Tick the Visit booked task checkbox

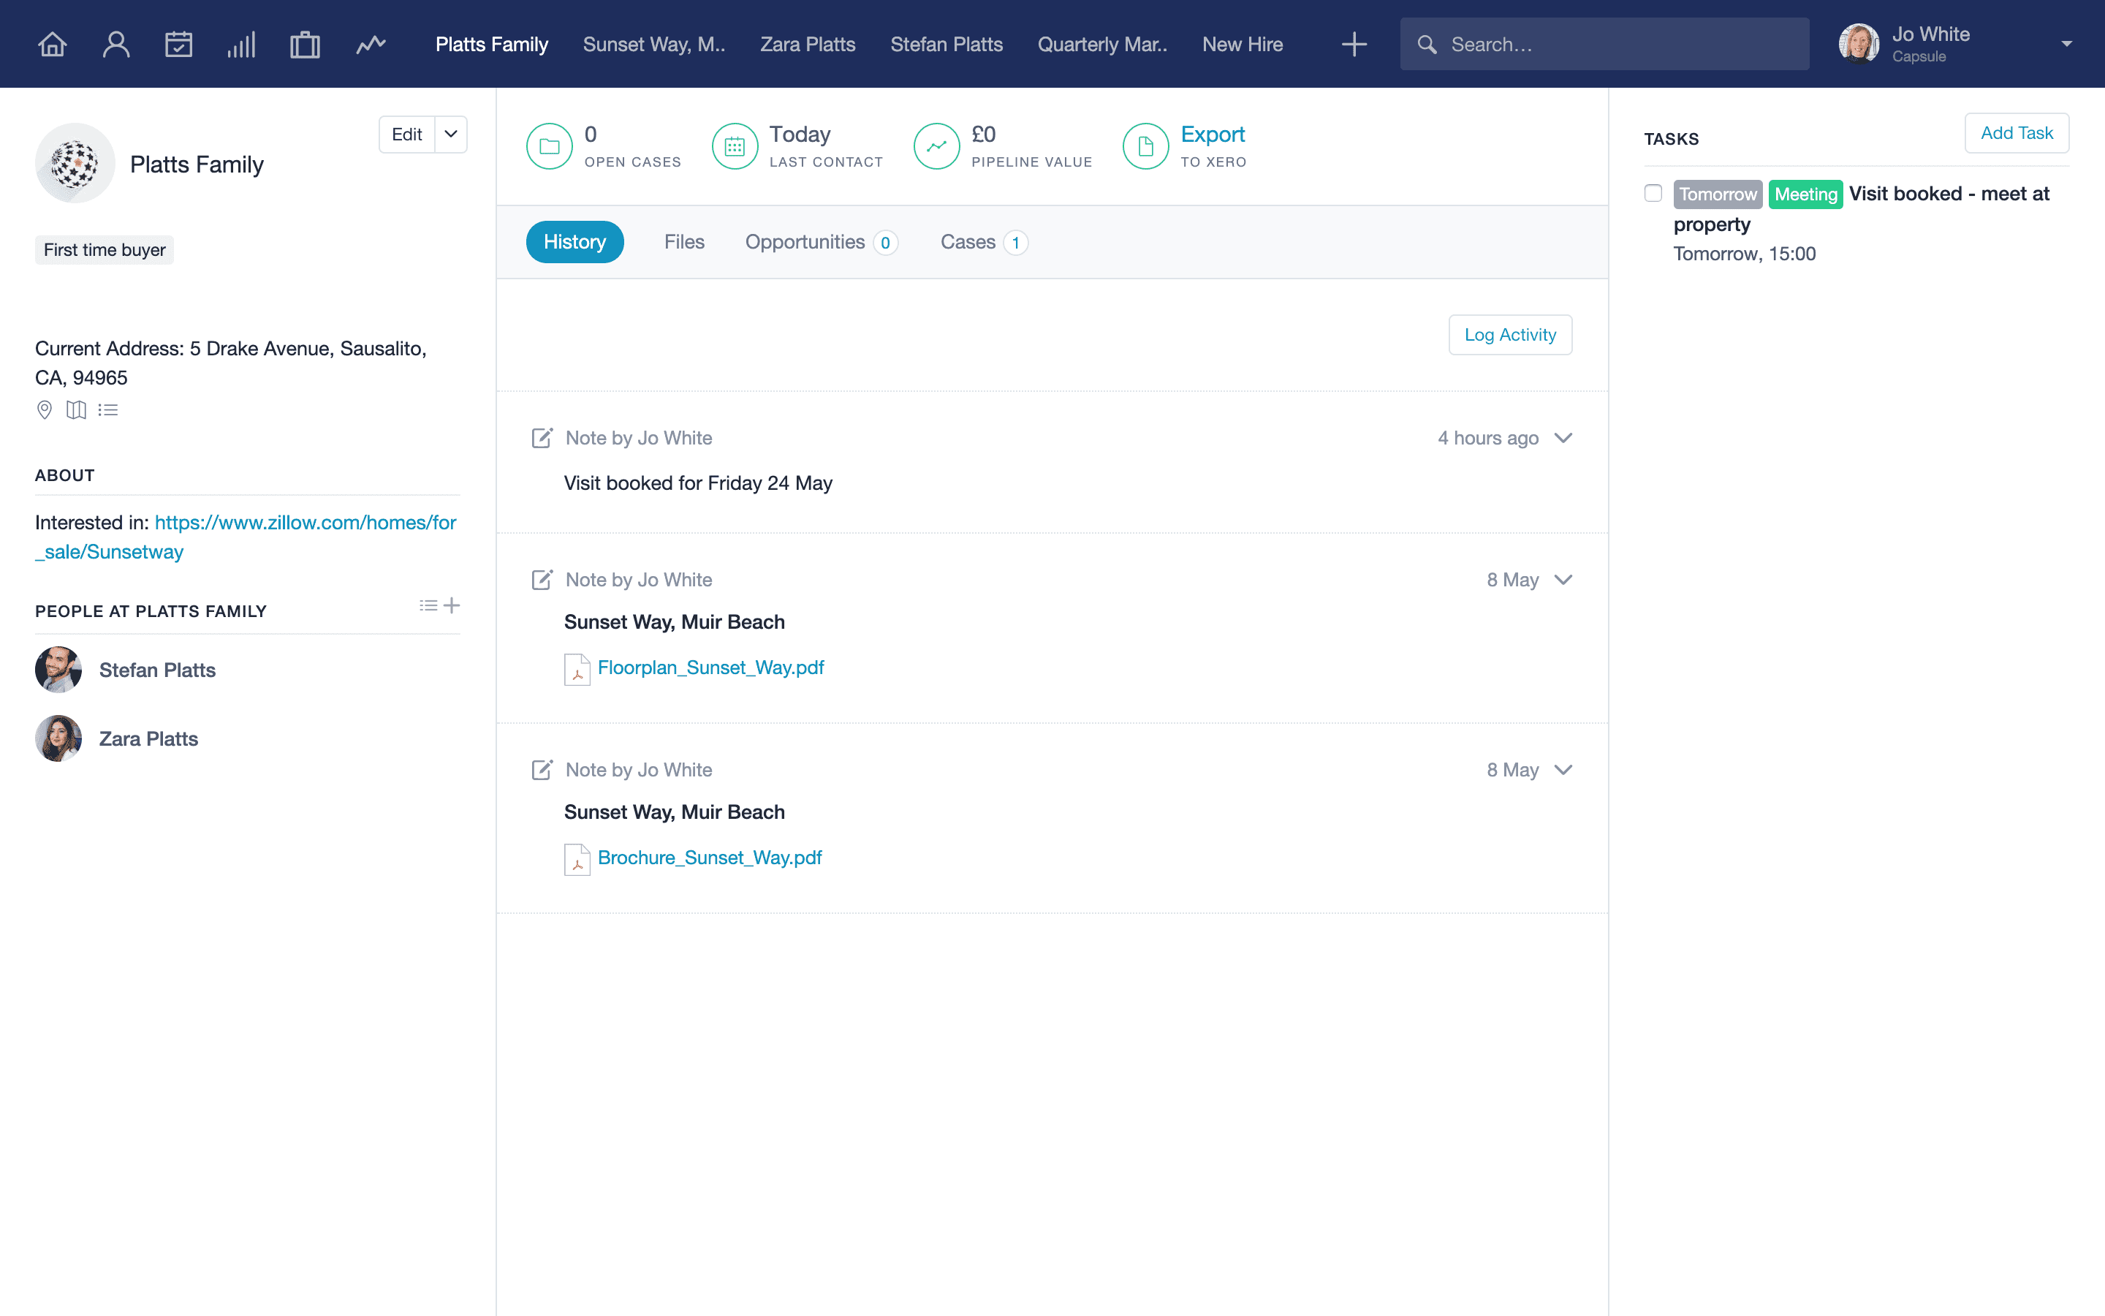click(x=1653, y=193)
